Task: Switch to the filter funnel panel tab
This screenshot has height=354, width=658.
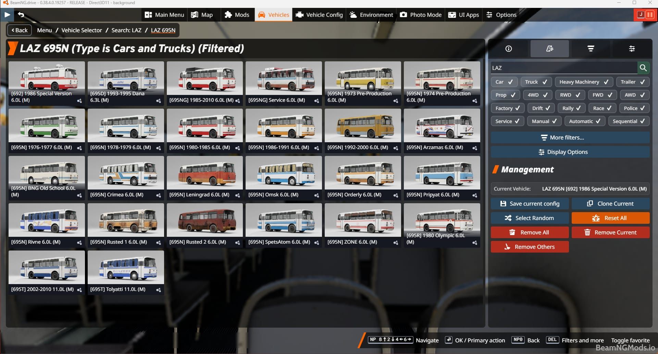Action: click(590, 48)
